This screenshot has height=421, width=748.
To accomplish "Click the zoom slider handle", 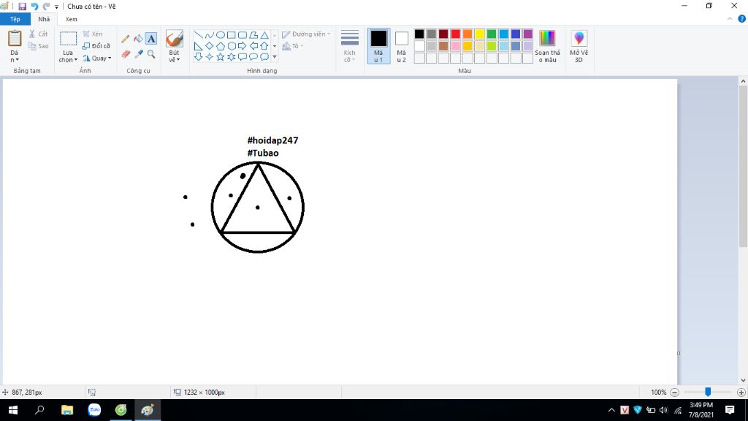I will pos(708,392).
